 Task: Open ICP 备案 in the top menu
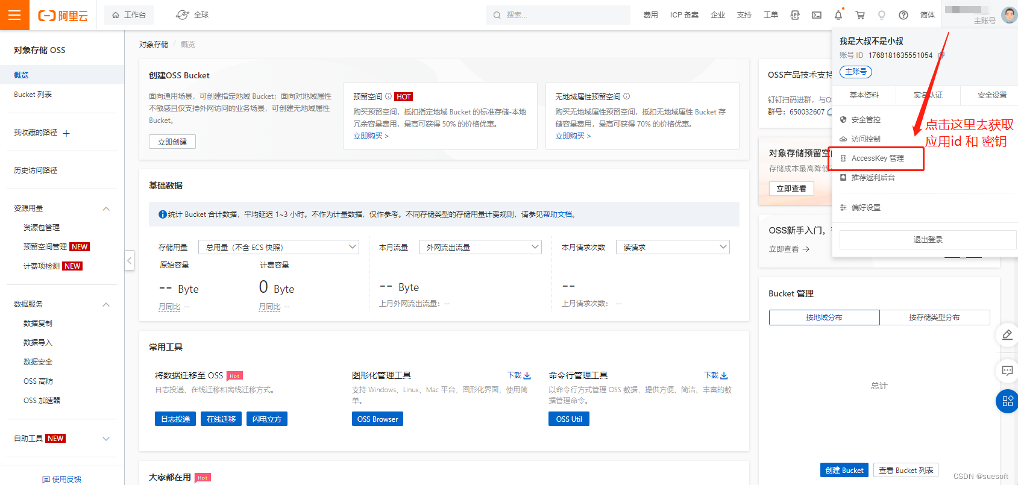[684, 15]
